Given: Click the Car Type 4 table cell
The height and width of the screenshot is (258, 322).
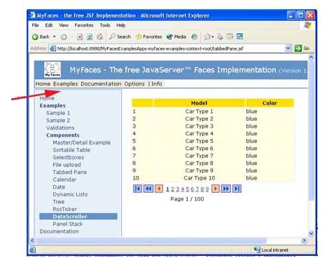Looking at the screenshot, I should point(199,134).
